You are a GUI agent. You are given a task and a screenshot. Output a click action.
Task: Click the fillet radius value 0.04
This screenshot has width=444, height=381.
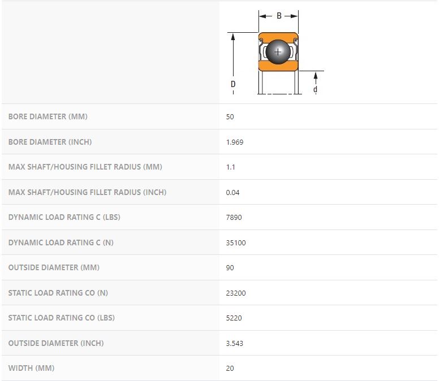tap(232, 193)
